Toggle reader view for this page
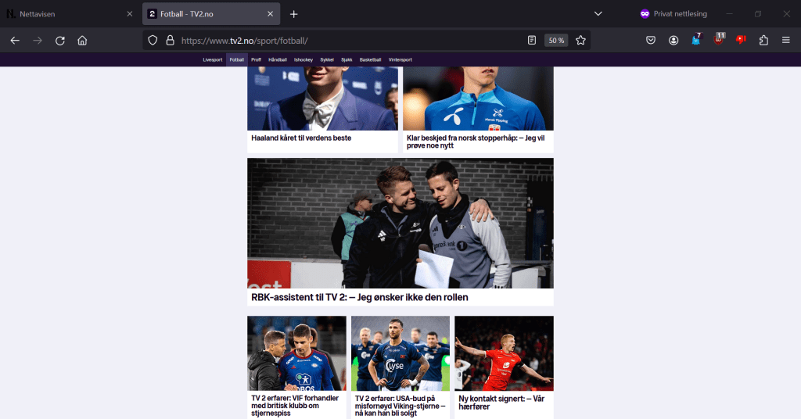This screenshot has width=801, height=419. [x=532, y=41]
